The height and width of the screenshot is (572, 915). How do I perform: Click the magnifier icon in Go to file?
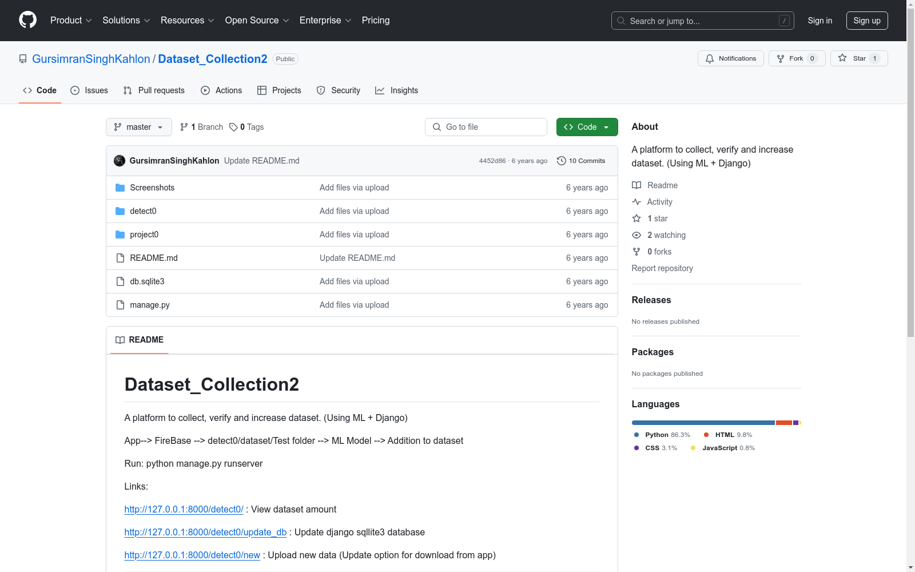click(437, 127)
